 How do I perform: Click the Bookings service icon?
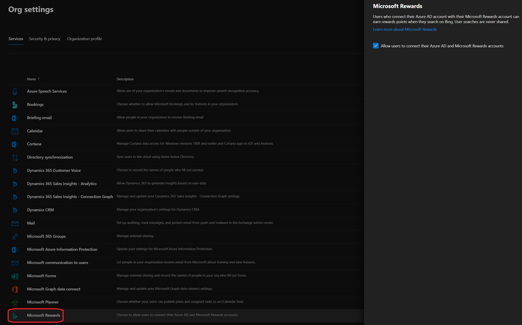click(15, 105)
